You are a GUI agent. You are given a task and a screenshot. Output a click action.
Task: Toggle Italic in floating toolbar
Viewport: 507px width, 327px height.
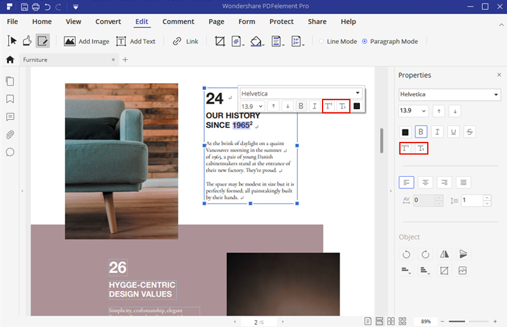click(314, 106)
